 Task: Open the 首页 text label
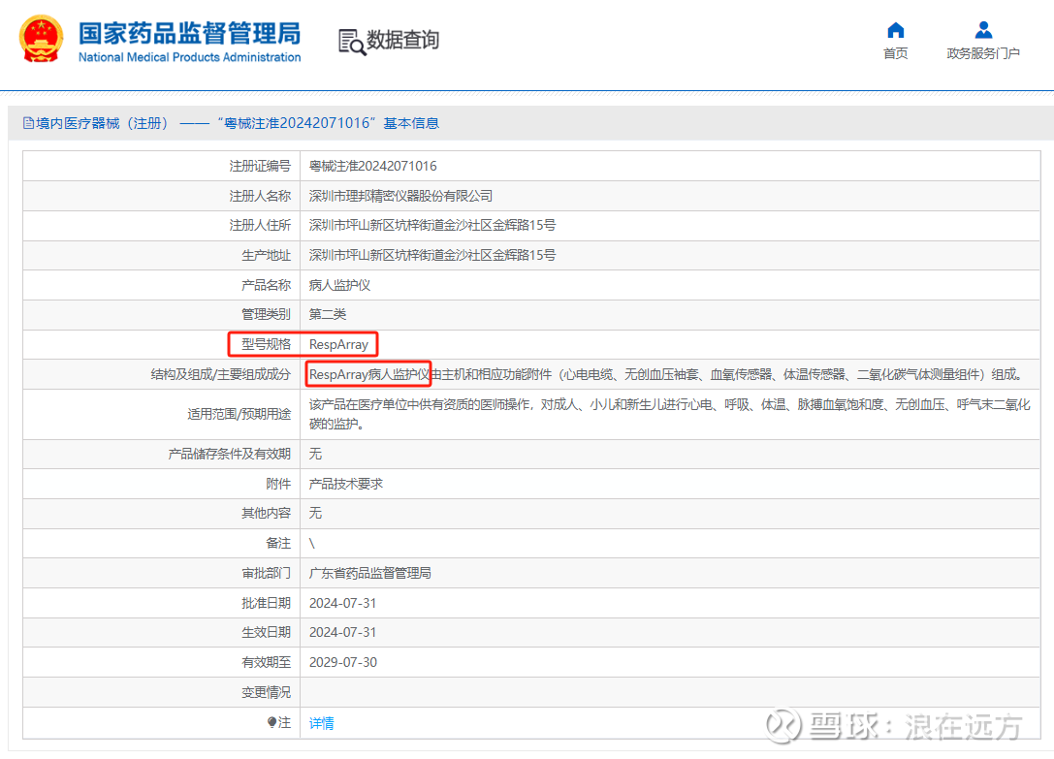click(895, 54)
